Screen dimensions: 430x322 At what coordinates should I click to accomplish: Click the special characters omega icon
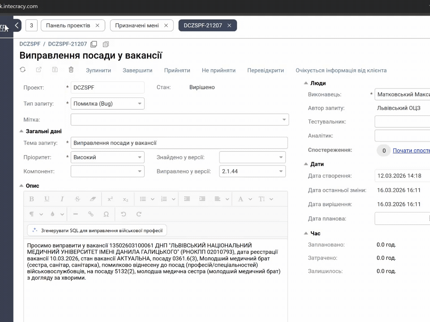(x=106, y=214)
